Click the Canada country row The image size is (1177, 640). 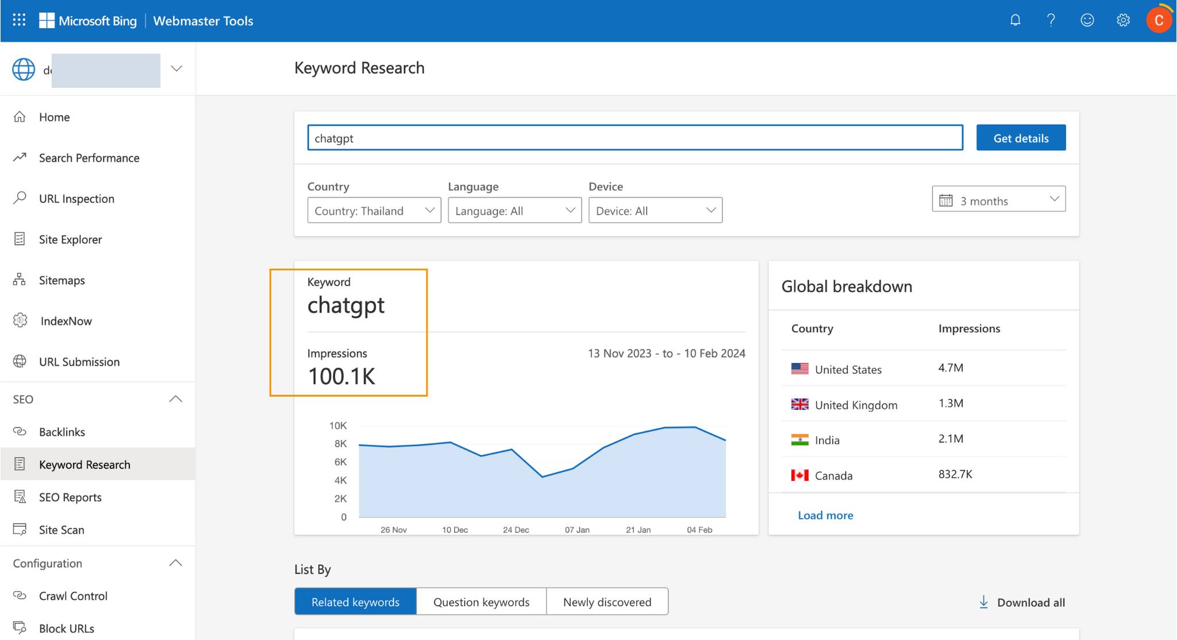point(924,475)
